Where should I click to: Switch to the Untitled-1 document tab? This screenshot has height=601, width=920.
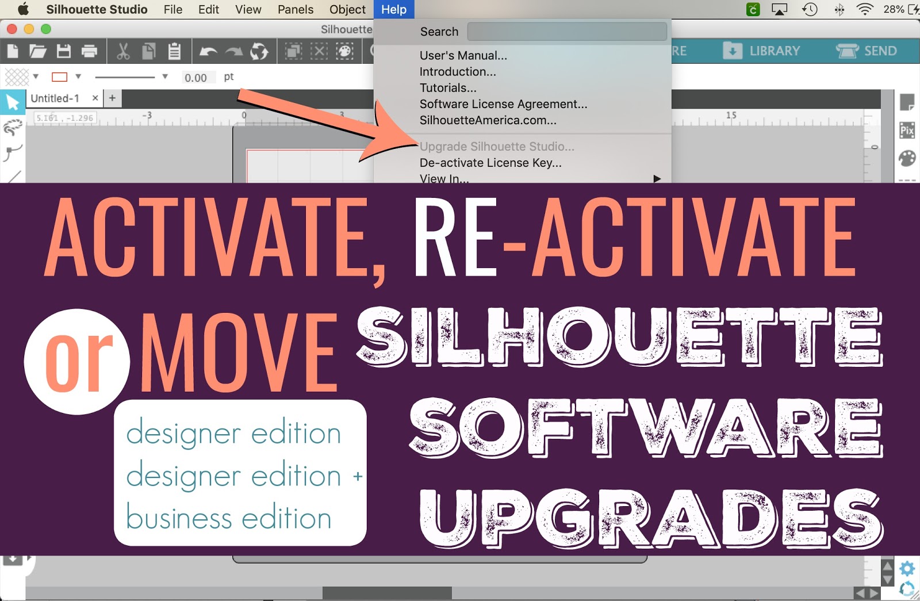tap(55, 98)
